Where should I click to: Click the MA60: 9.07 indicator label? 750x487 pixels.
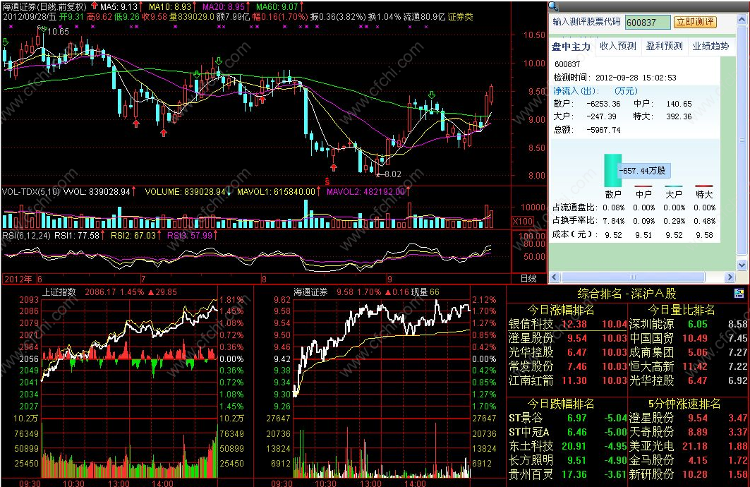point(277,6)
